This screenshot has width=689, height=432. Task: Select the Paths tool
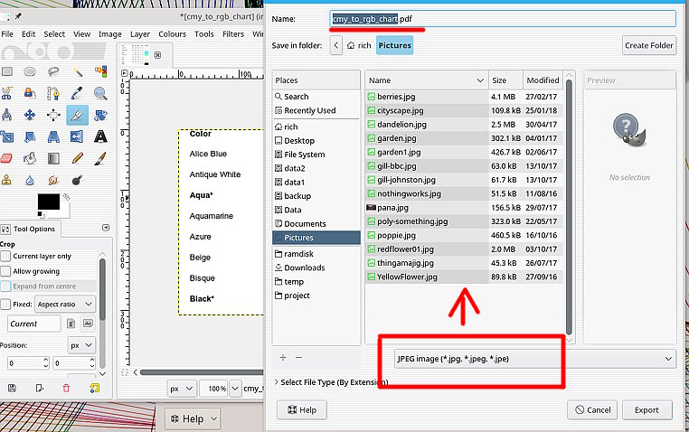point(53,93)
